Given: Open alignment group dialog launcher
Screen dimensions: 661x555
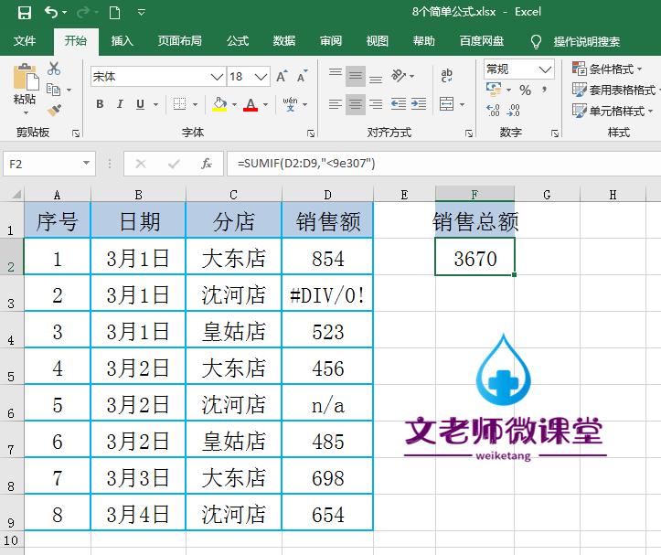Looking at the screenshot, I should [x=469, y=133].
